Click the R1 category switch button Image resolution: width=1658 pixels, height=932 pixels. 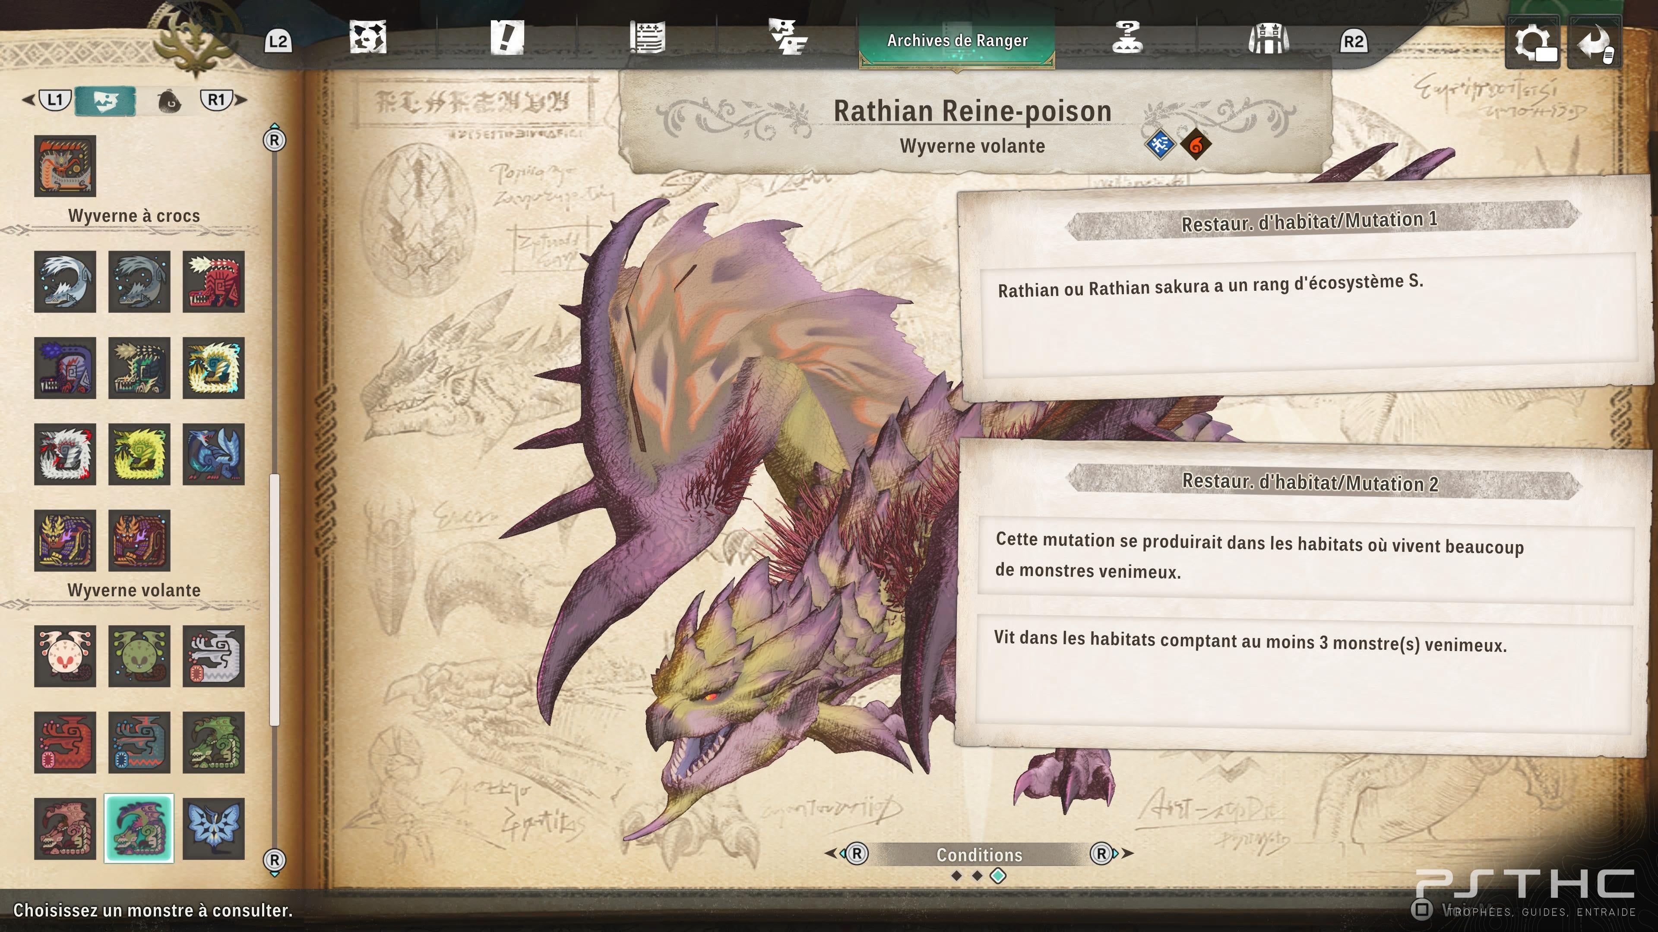click(x=216, y=100)
